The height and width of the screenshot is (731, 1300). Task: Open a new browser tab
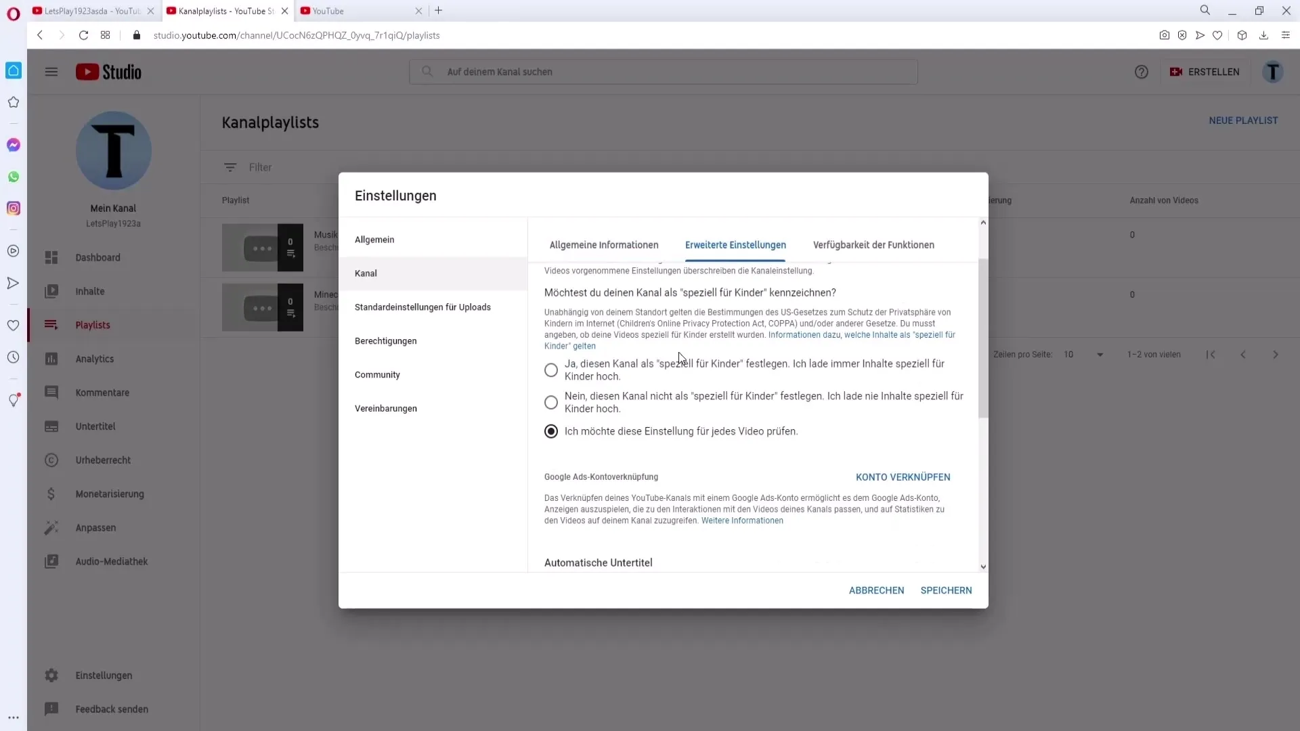(439, 11)
